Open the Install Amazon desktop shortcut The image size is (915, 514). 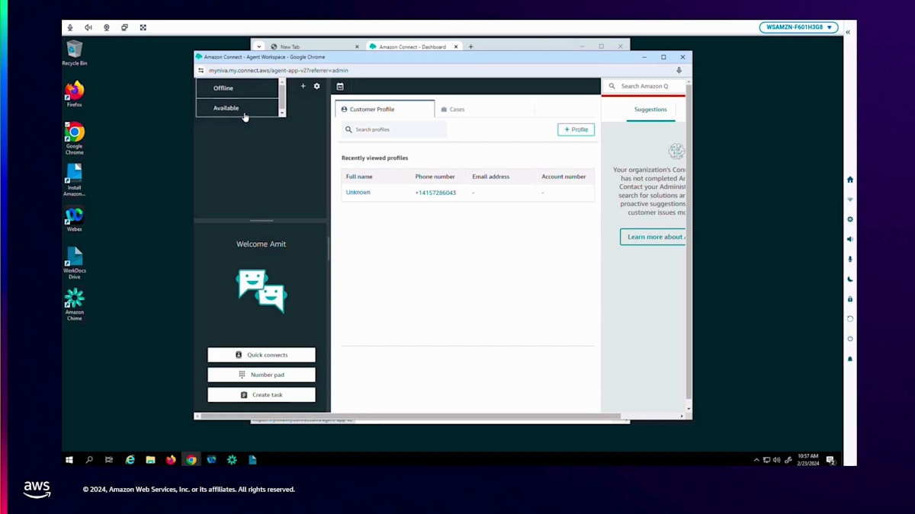[x=75, y=178]
